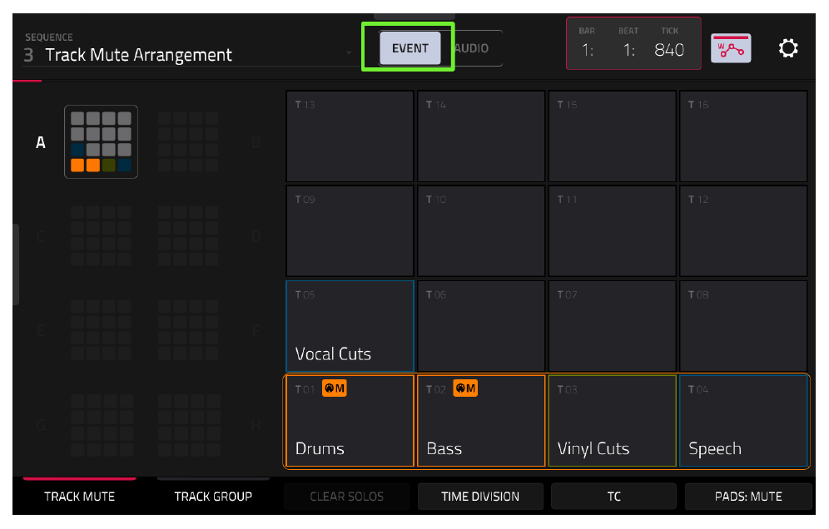829x529 pixels.
Task: Mute the Vinyl Cuts track pad
Action: point(613,421)
